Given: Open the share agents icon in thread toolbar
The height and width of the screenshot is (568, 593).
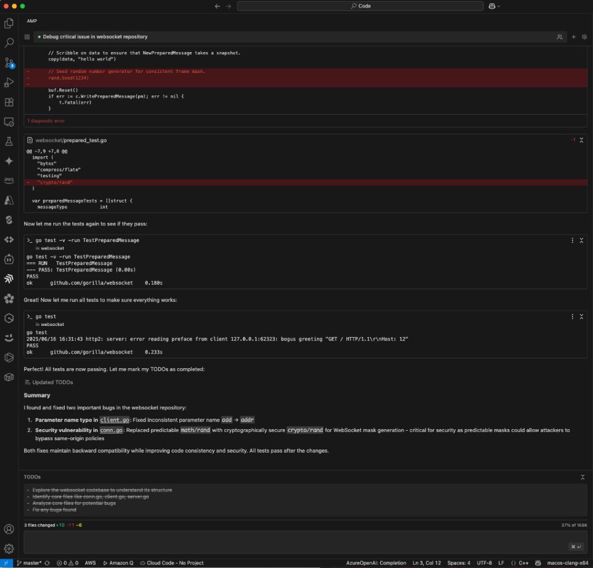Looking at the screenshot, I should [x=559, y=36].
